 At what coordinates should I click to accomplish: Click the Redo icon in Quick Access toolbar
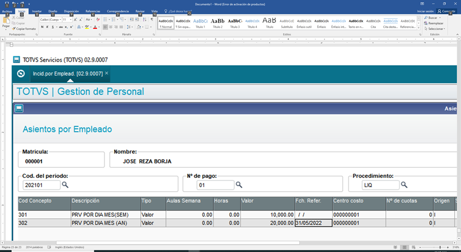22,4
